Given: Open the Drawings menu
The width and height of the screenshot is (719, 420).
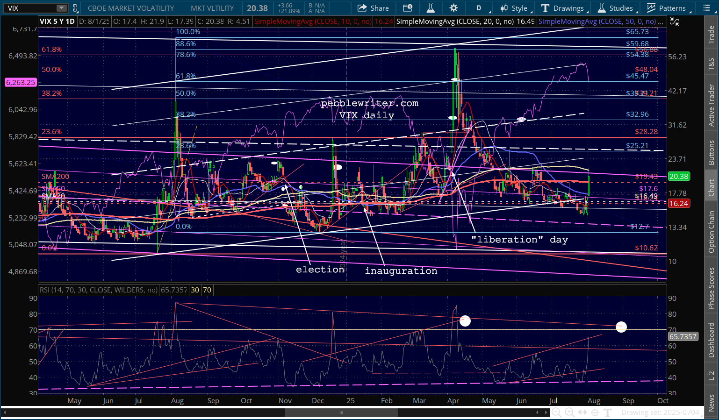Looking at the screenshot, I should 562,8.
